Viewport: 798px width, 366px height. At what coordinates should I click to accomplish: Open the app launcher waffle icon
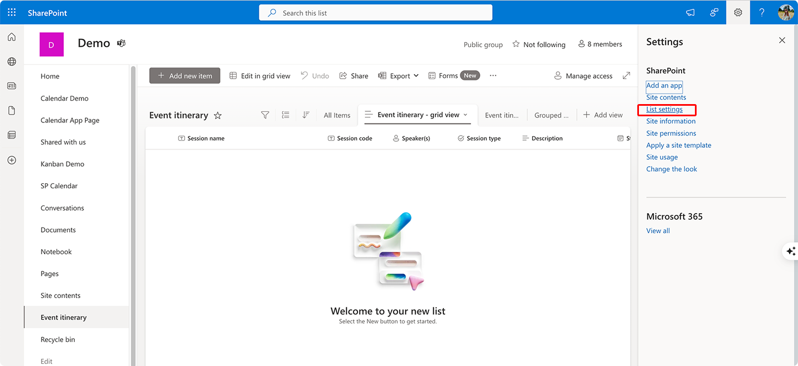pyautogui.click(x=12, y=12)
